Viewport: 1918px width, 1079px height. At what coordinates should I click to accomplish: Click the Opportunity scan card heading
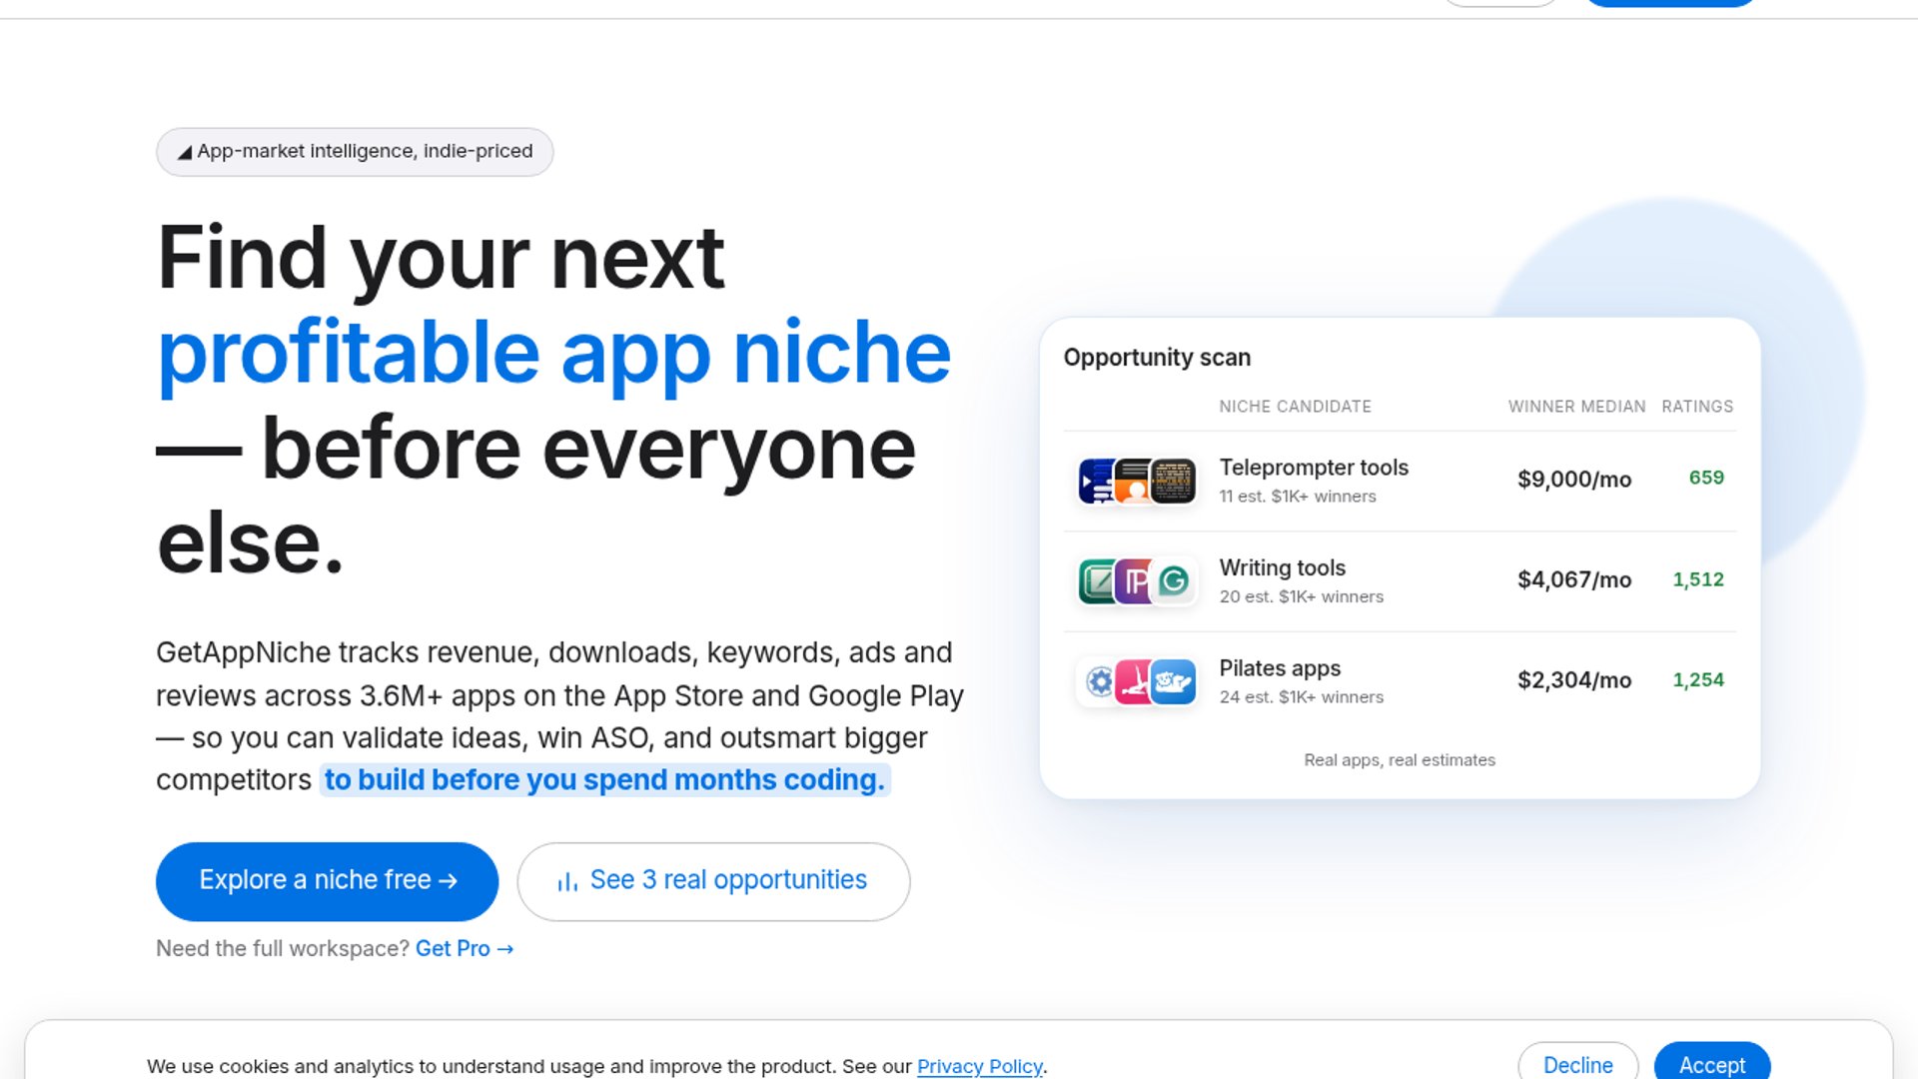1157,358
